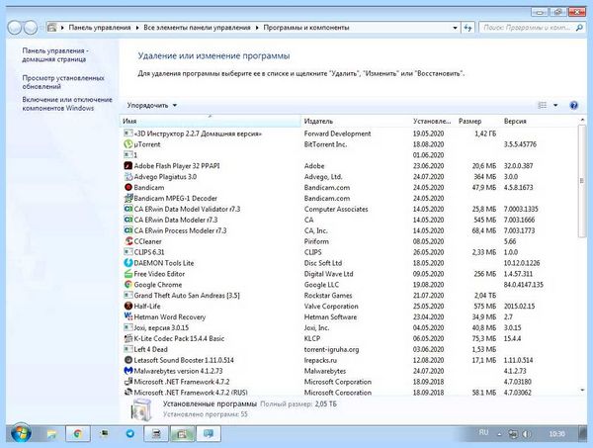The image size is (593, 448).
Task: Click the taskbar clock
Action: pos(557,434)
